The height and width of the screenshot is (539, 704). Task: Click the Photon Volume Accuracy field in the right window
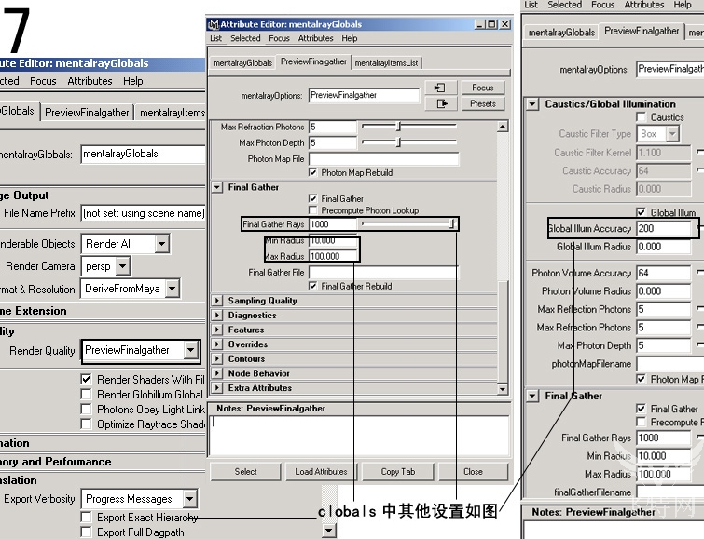pos(664,273)
